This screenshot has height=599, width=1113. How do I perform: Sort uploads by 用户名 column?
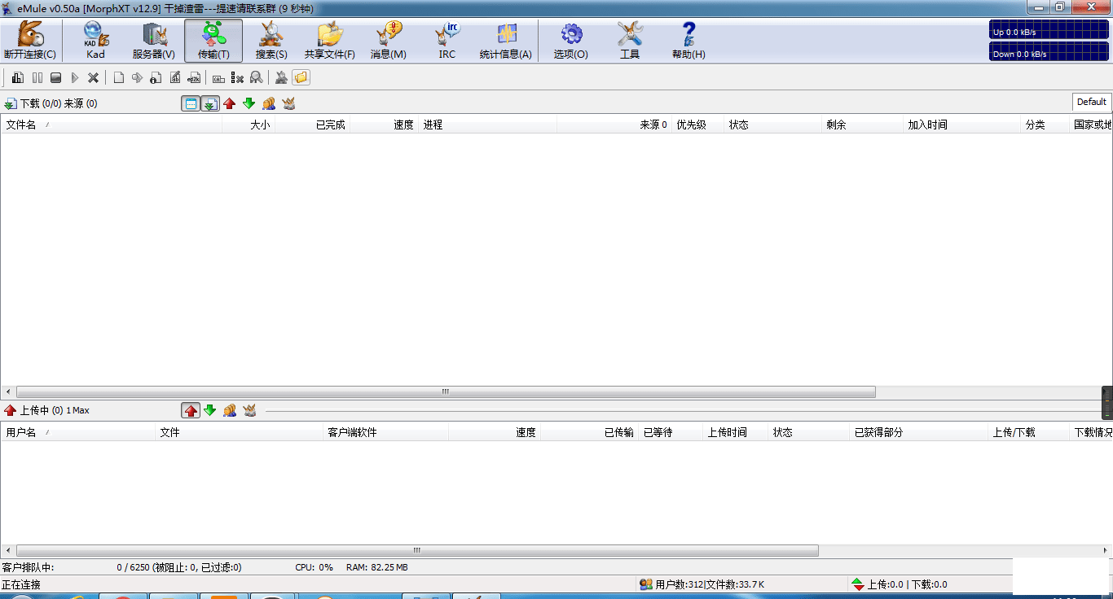[x=78, y=432]
